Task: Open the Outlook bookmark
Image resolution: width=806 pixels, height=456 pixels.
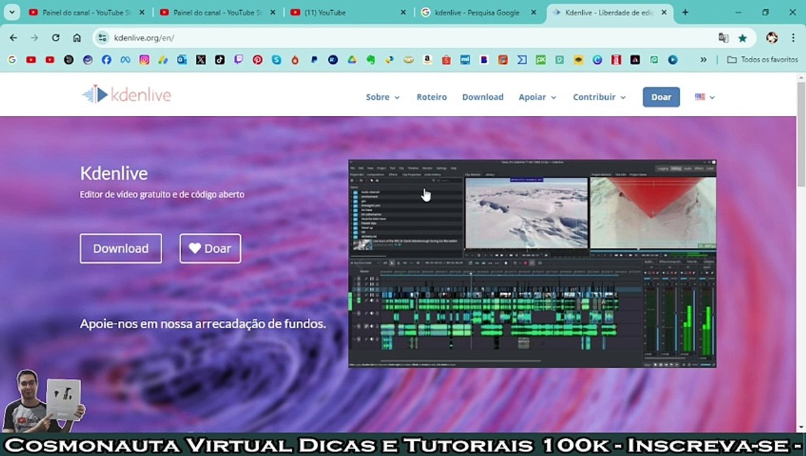Action: click(x=182, y=60)
